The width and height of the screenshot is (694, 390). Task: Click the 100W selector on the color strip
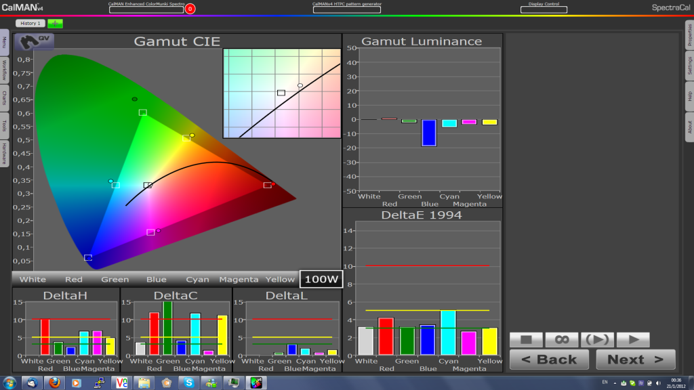tap(321, 278)
